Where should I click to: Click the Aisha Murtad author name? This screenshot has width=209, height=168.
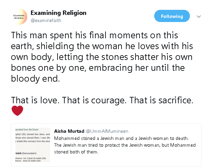pyautogui.click(x=69, y=131)
